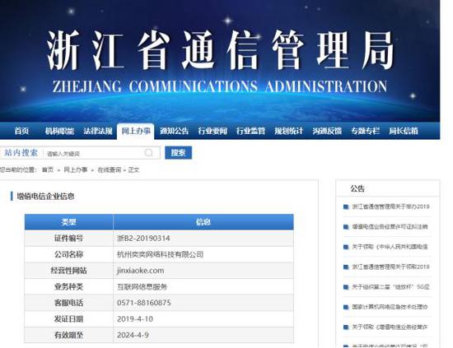The height and width of the screenshot is (348, 453).
Task: Go to the 行业要闻 section
Action: 212,131
